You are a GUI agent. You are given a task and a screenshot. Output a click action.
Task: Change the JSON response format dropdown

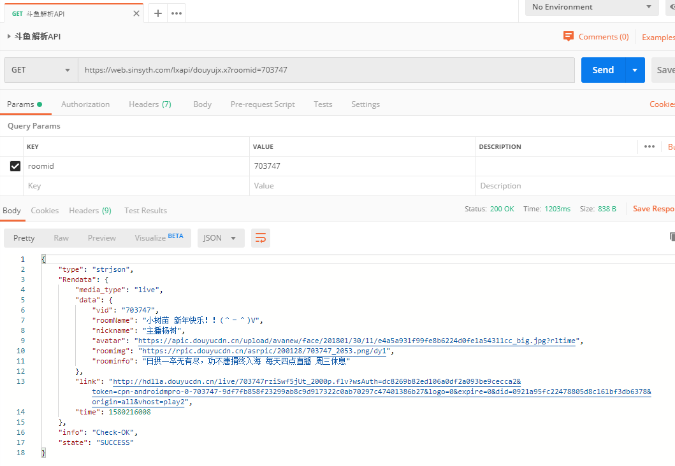coord(220,238)
